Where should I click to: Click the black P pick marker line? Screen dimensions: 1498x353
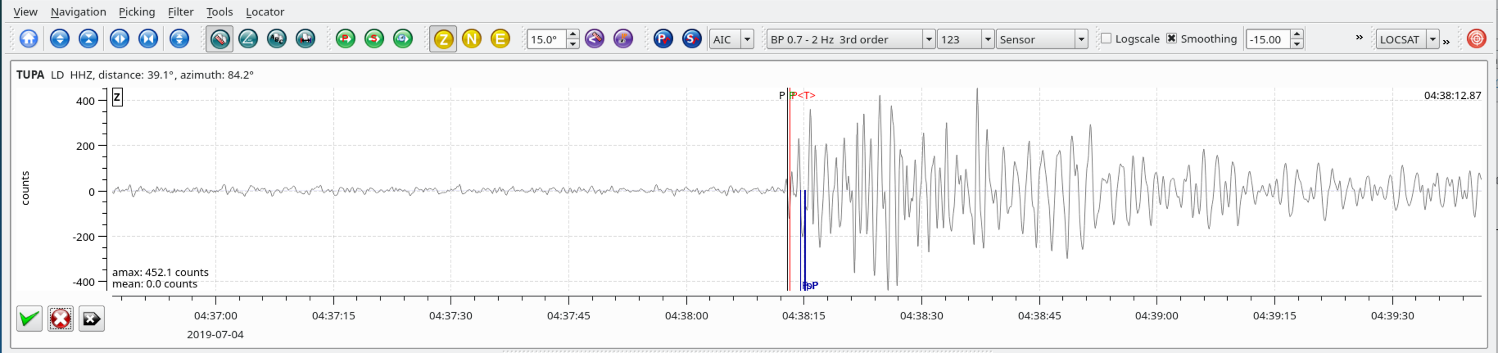click(787, 189)
